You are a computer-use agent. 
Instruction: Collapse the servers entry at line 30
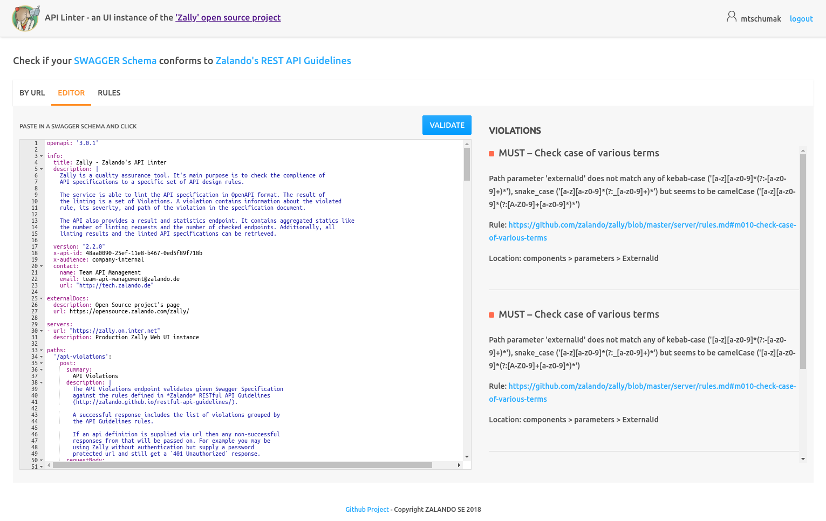[x=41, y=331]
